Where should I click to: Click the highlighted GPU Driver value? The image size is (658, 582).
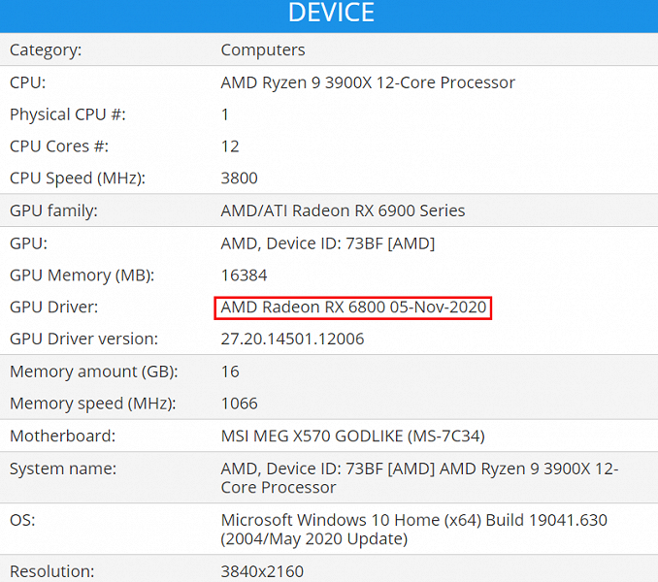pyautogui.click(x=353, y=307)
